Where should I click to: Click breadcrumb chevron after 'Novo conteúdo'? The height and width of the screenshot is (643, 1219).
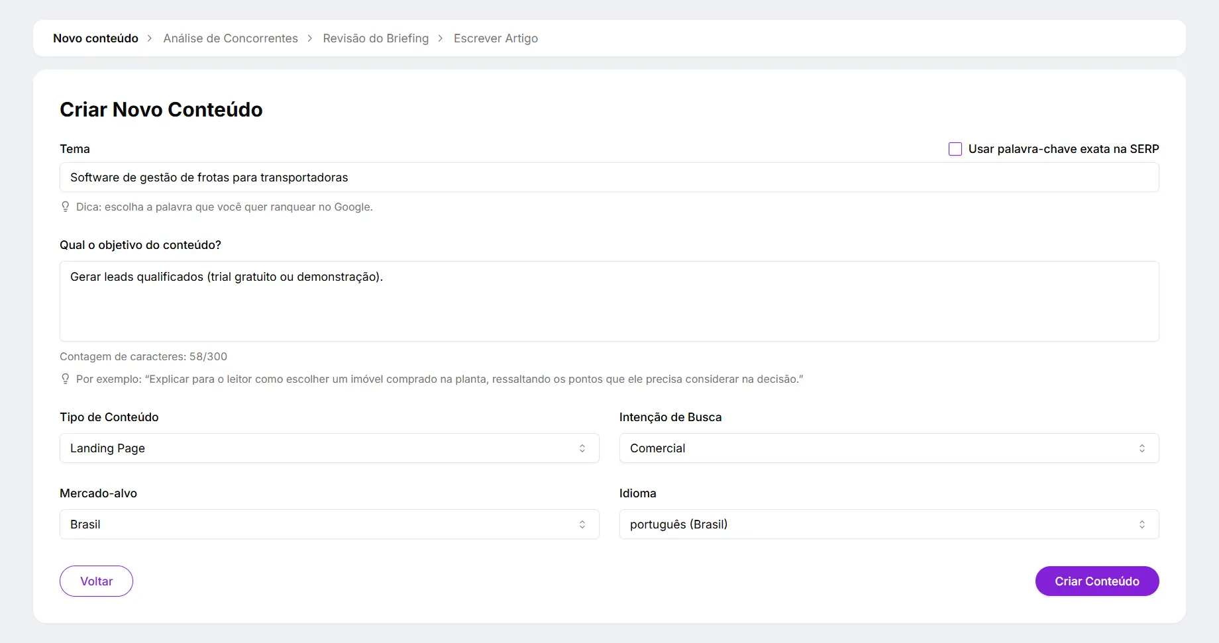coord(150,38)
